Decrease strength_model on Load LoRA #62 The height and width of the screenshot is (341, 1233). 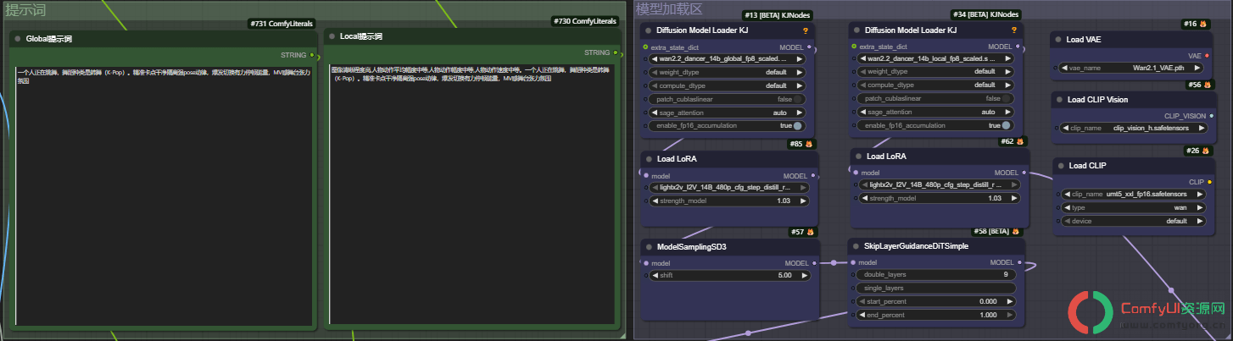866,198
